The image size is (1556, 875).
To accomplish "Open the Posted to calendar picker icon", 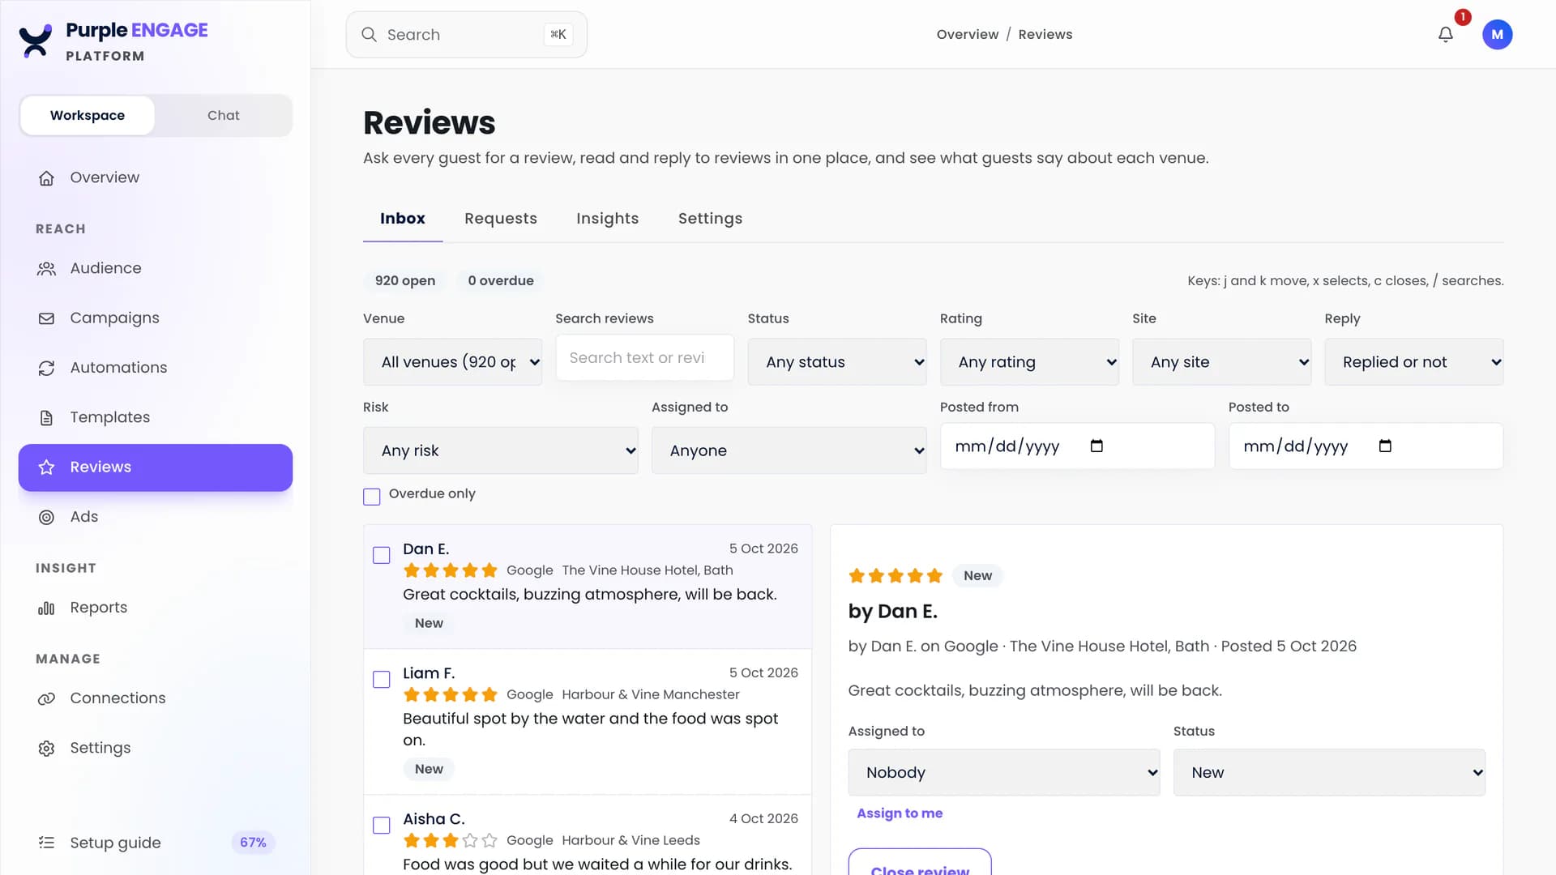I will [x=1385, y=446].
